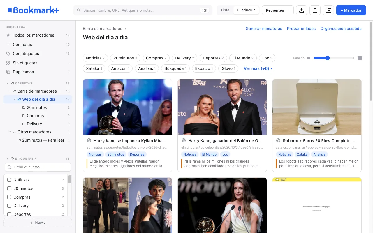The image size is (373, 233).
Task: Click the large thumbnail size icon
Action: coord(360,58)
